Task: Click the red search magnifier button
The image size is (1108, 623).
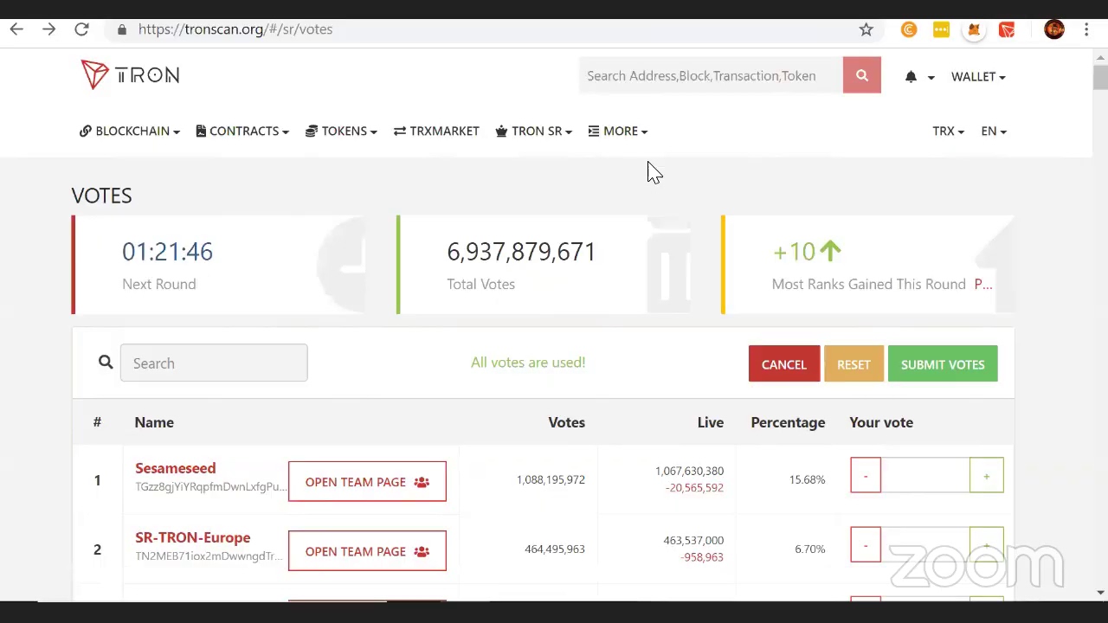Action: [861, 75]
